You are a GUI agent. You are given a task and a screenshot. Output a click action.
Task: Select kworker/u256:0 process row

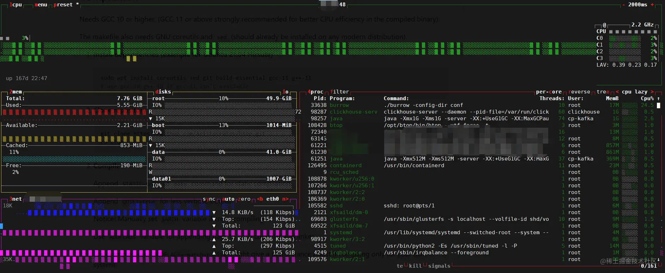pyautogui.click(x=481, y=179)
